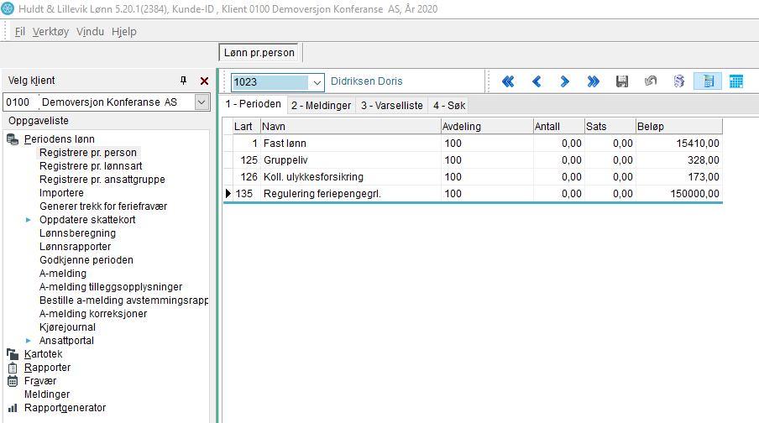Click the calendar grid icon
This screenshot has height=423, width=759.
click(x=736, y=81)
